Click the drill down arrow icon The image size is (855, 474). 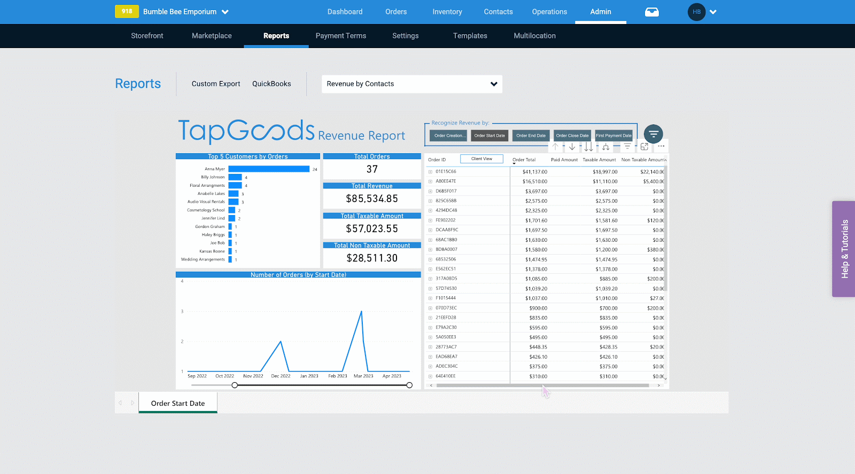coord(572,146)
